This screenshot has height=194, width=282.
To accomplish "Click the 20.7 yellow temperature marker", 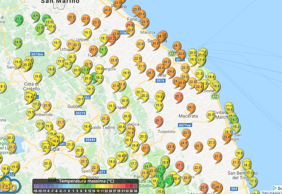I will point(72,57).
